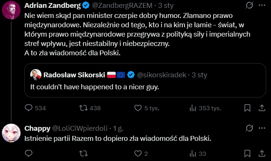
Task: View analytics of Zandberg's tweet
Action: tap(193, 108)
